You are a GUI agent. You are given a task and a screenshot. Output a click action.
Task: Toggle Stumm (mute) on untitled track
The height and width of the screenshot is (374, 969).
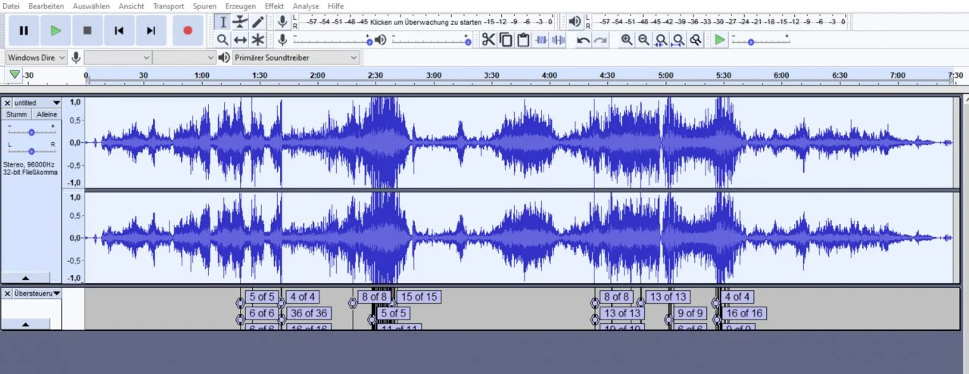point(17,114)
